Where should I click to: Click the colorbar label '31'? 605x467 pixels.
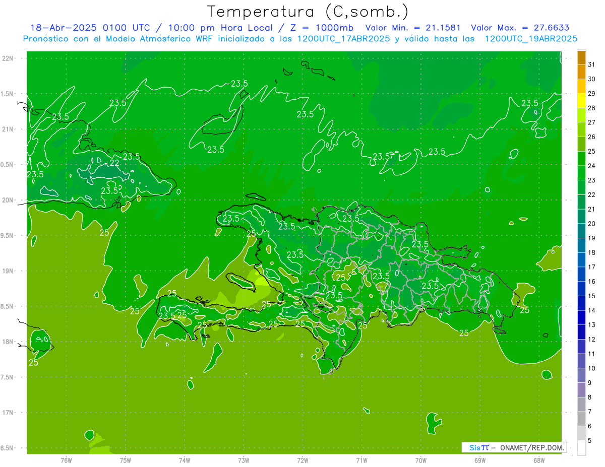592,64
